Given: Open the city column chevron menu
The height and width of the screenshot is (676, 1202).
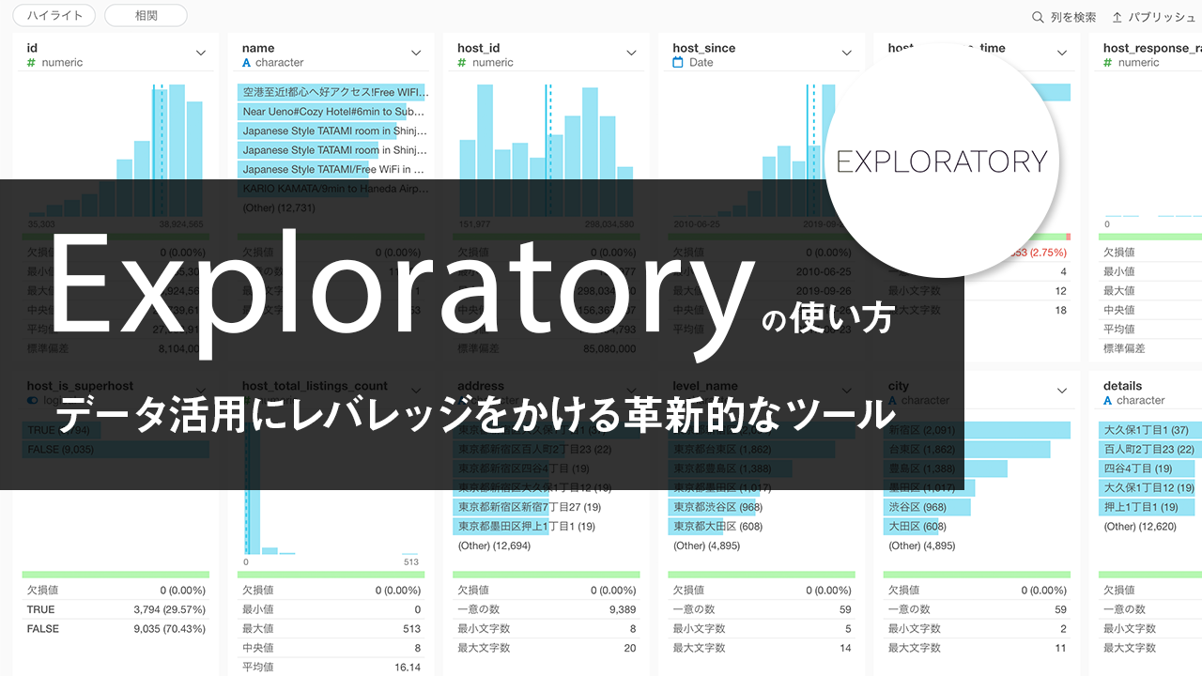Looking at the screenshot, I should pyautogui.click(x=1062, y=392).
